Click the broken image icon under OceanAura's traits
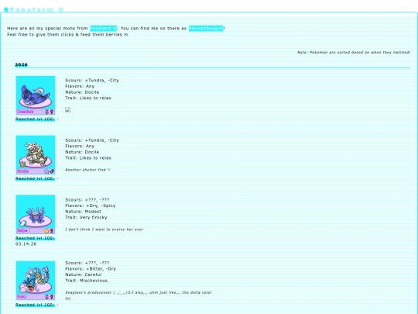Image resolution: width=418 pixels, height=314 pixels. coord(67,110)
